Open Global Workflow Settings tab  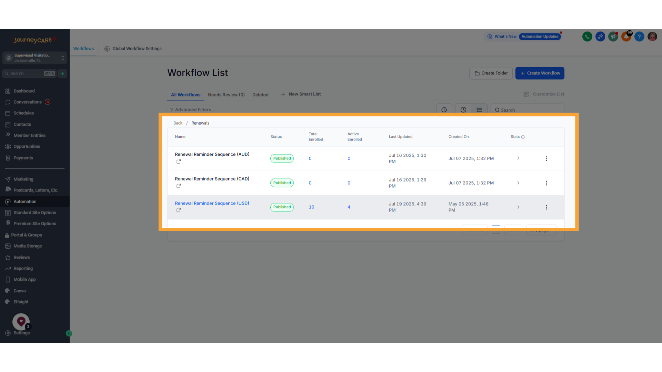137,49
